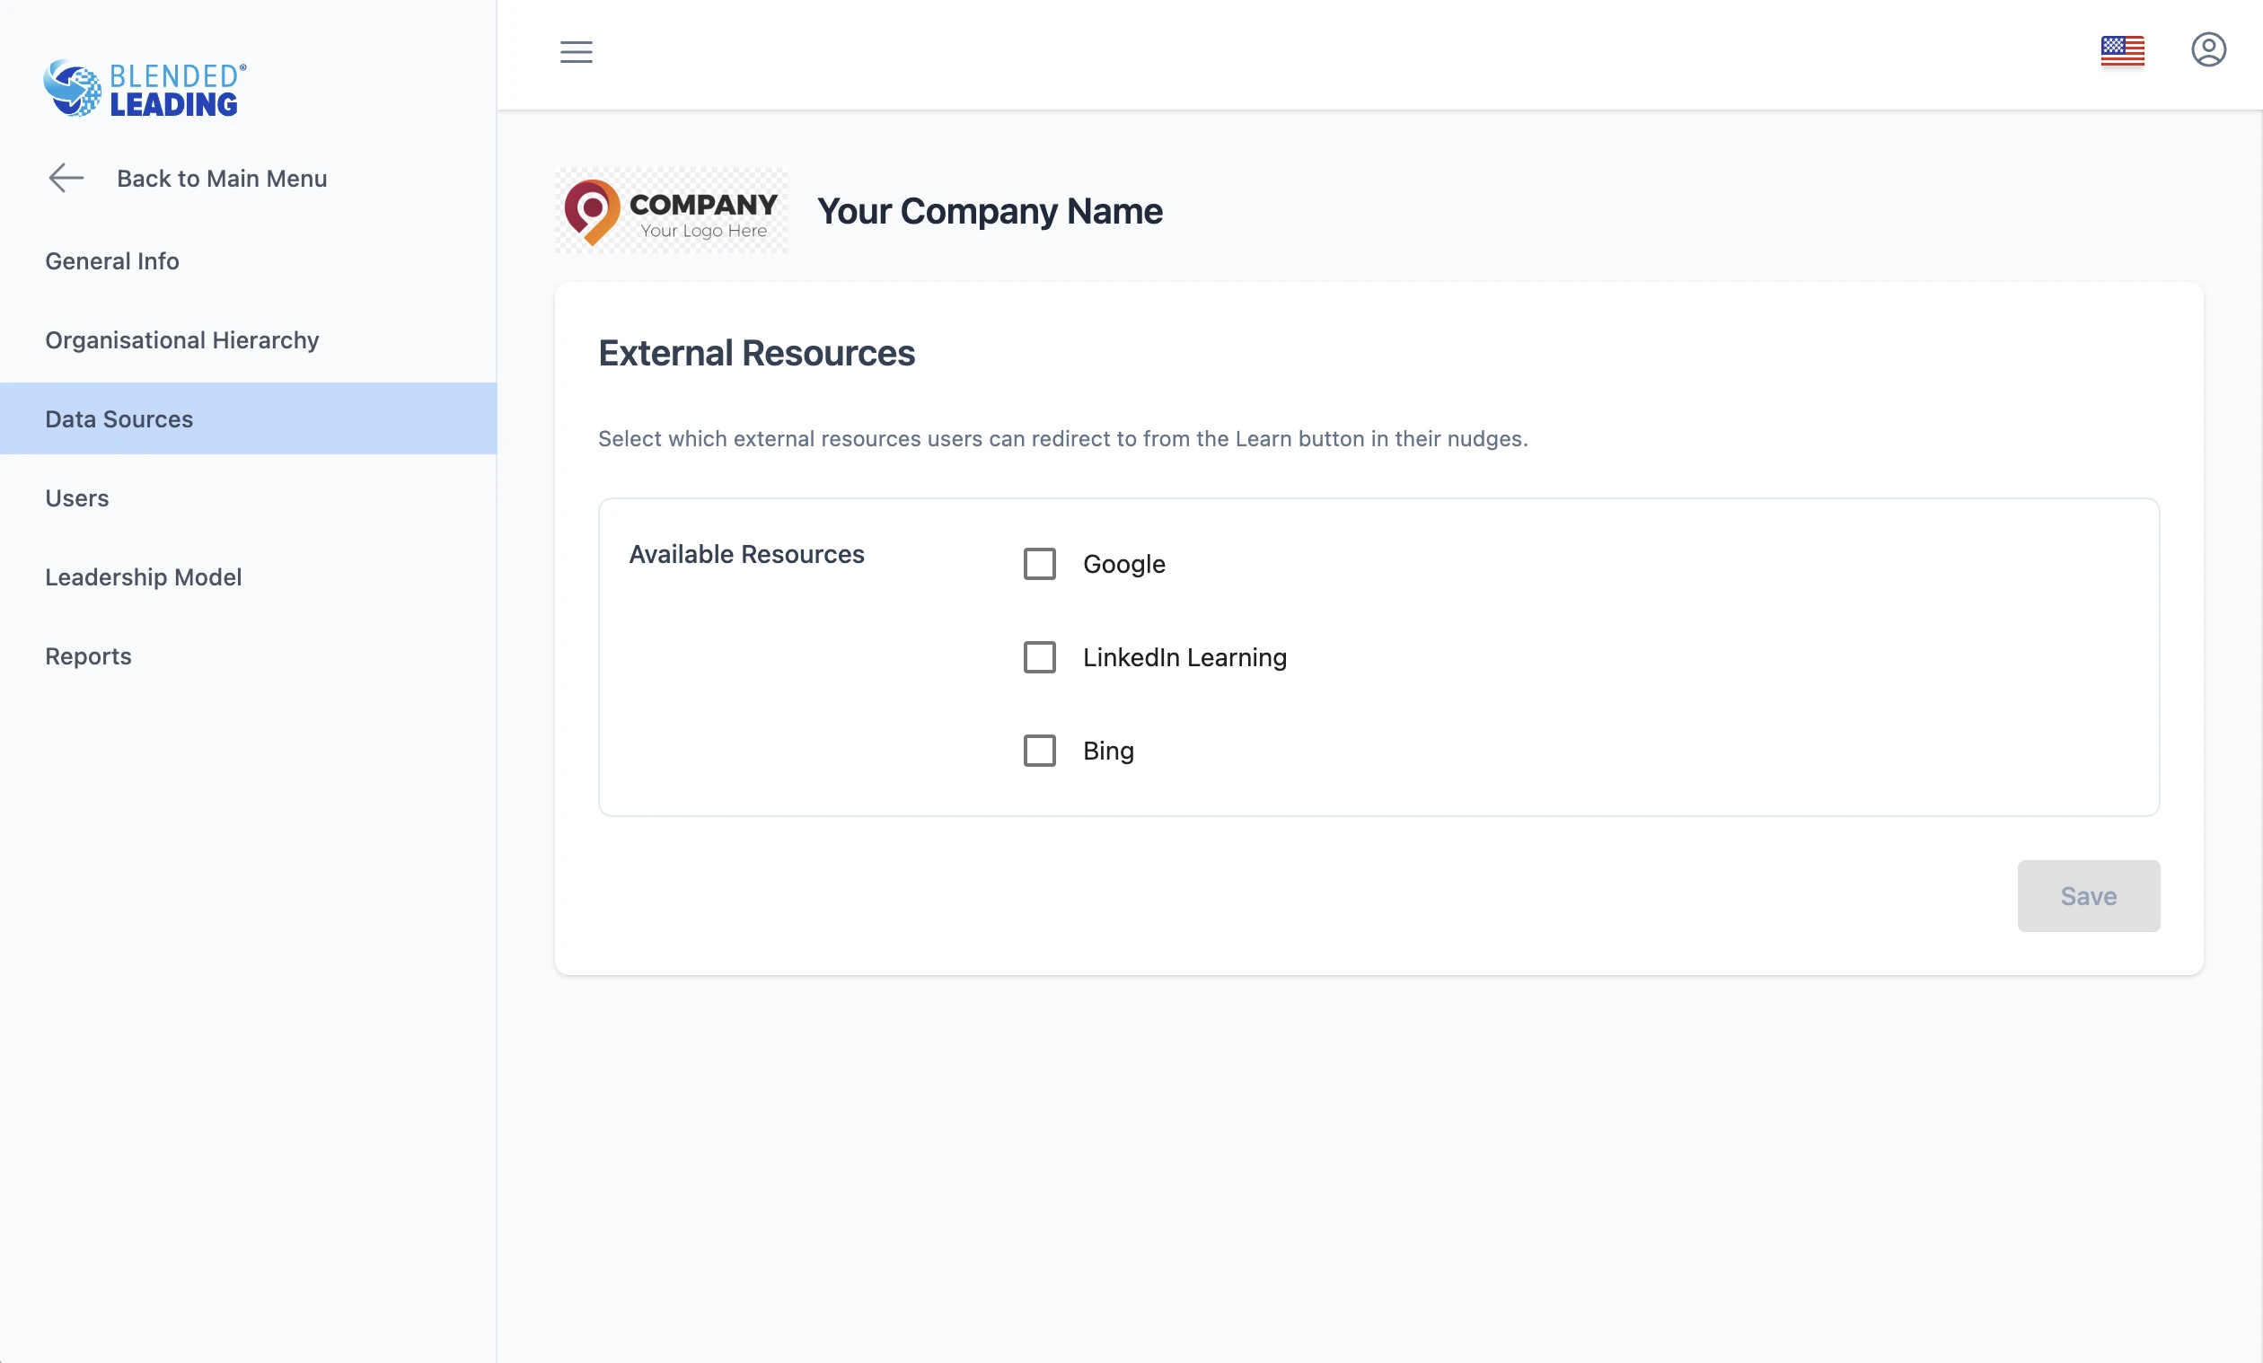The image size is (2263, 1363).
Task: Click the Google label text
Action: coord(1123,564)
